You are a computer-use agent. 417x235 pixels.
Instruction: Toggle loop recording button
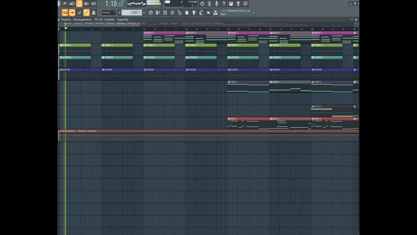coord(93,4)
